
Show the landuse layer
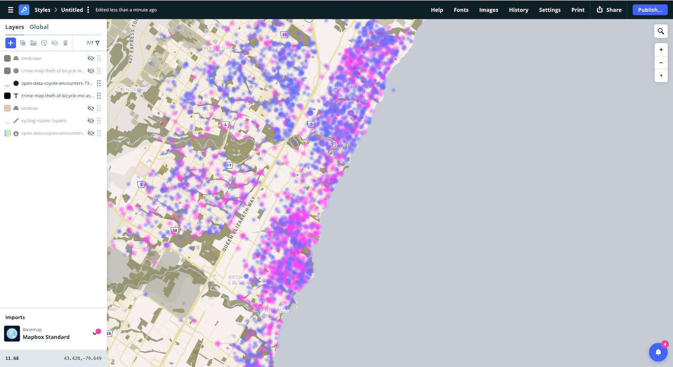click(91, 108)
